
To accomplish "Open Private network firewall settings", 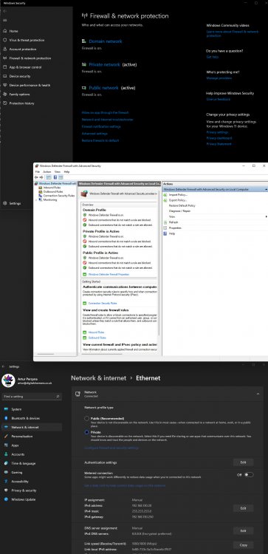I will tap(105, 65).
